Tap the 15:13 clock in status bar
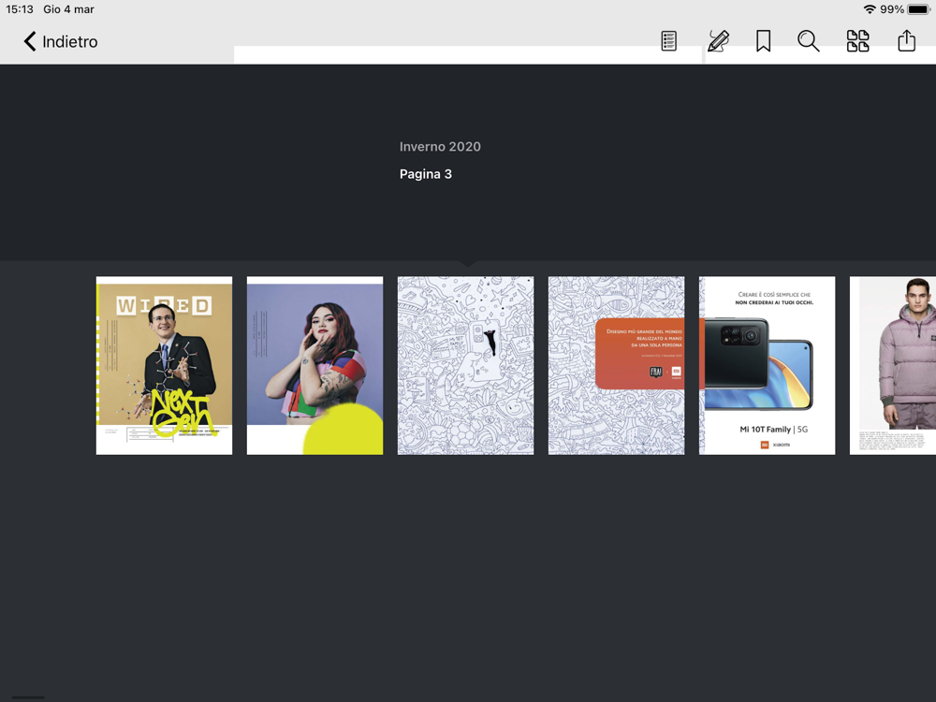The height and width of the screenshot is (702, 936). [20, 9]
